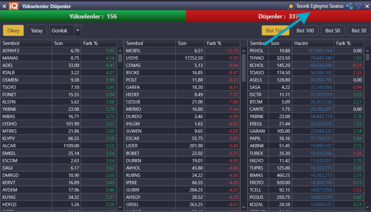The height and width of the screenshot is (212, 371).
Task: Select the GRSEL row
Action: 182,205
